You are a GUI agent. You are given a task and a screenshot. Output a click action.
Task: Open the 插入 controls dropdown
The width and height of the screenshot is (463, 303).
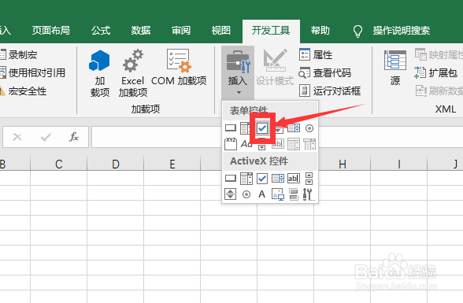tap(238, 72)
